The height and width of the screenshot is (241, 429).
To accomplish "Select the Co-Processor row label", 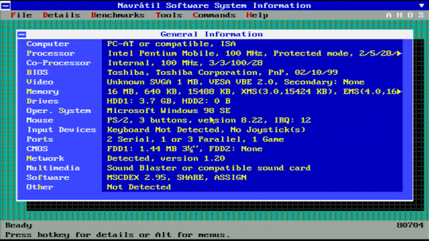I will 58,63.
